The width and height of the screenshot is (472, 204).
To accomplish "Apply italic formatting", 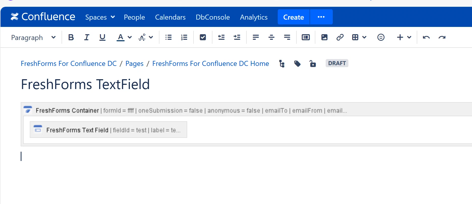I will pyautogui.click(x=87, y=37).
